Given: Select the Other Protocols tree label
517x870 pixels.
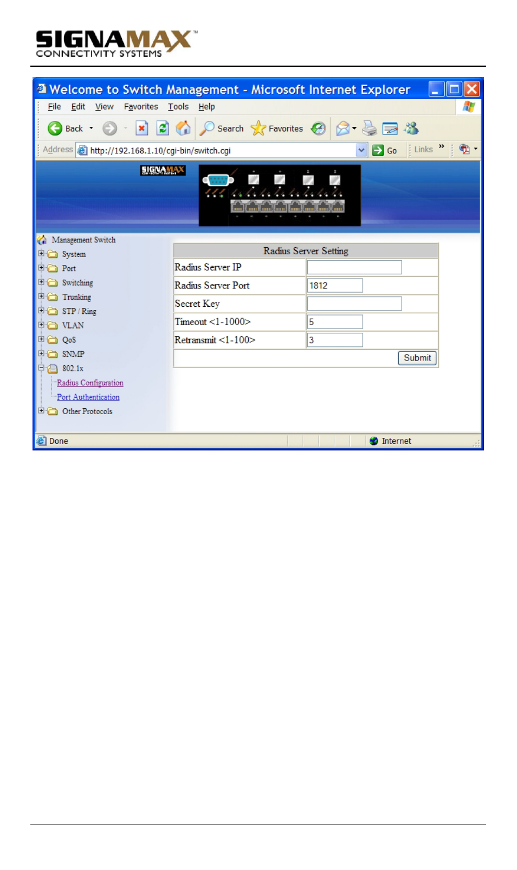Looking at the screenshot, I should tap(87, 411).
